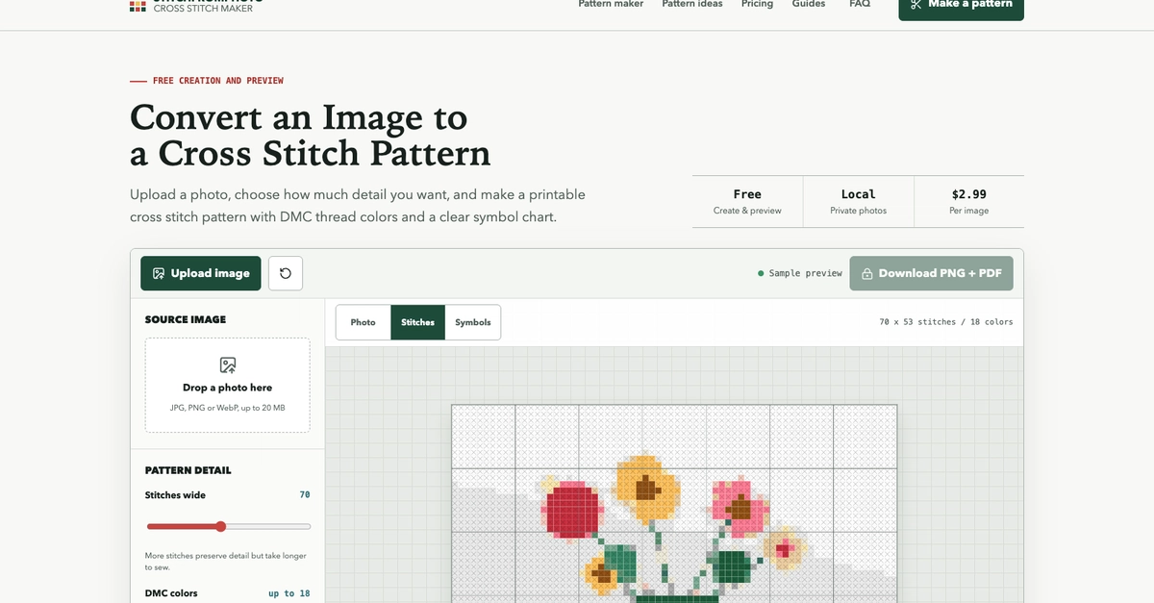
Task: Switch to the Photo view tab
Action: click(364, 322)
